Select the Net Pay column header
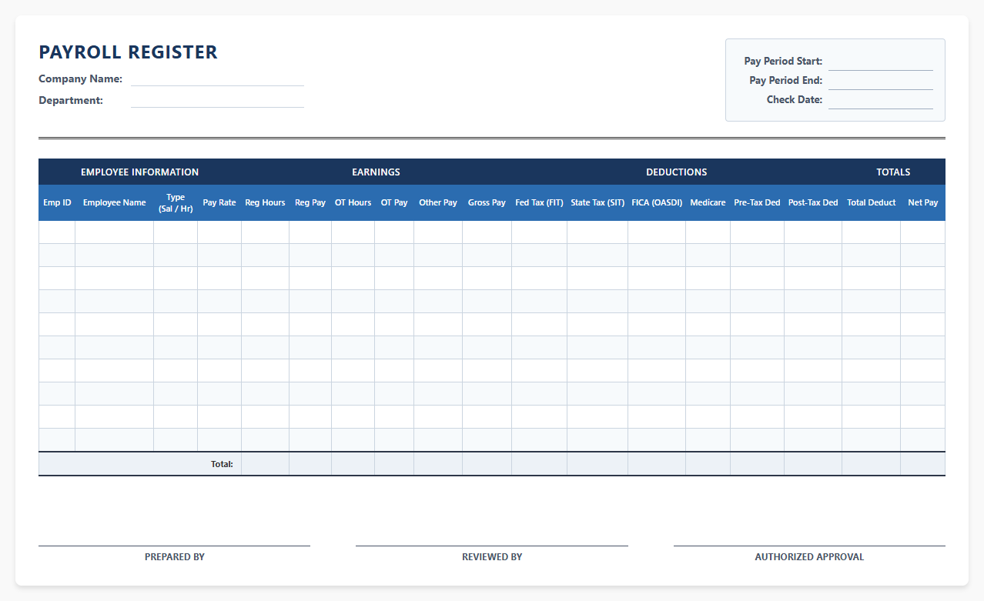 pos(922,203)
